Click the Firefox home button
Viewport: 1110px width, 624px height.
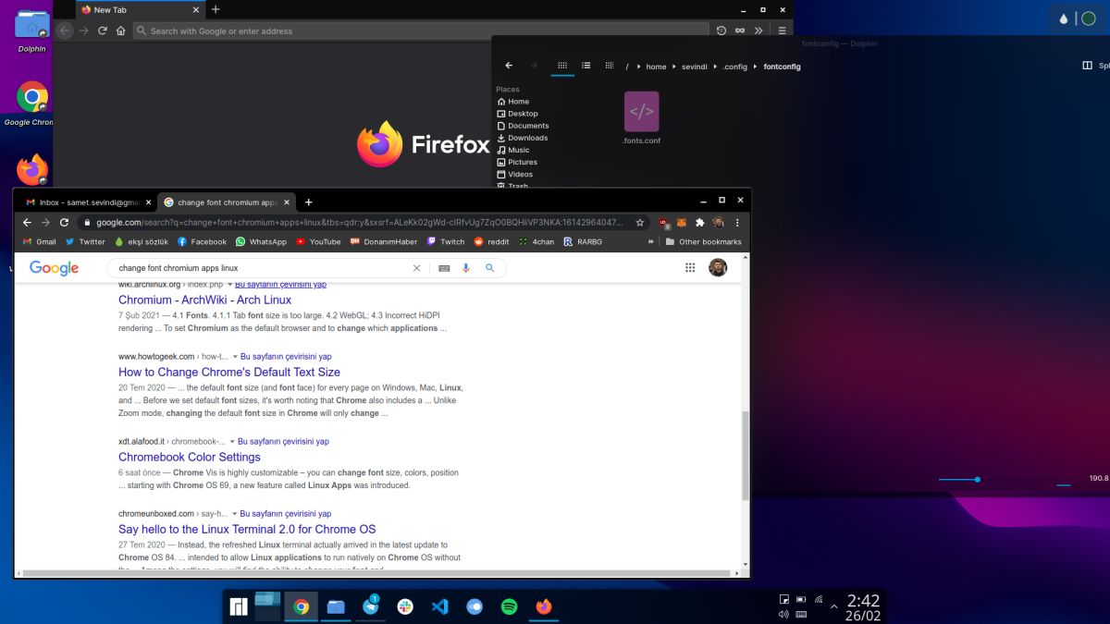click(121, 31)
